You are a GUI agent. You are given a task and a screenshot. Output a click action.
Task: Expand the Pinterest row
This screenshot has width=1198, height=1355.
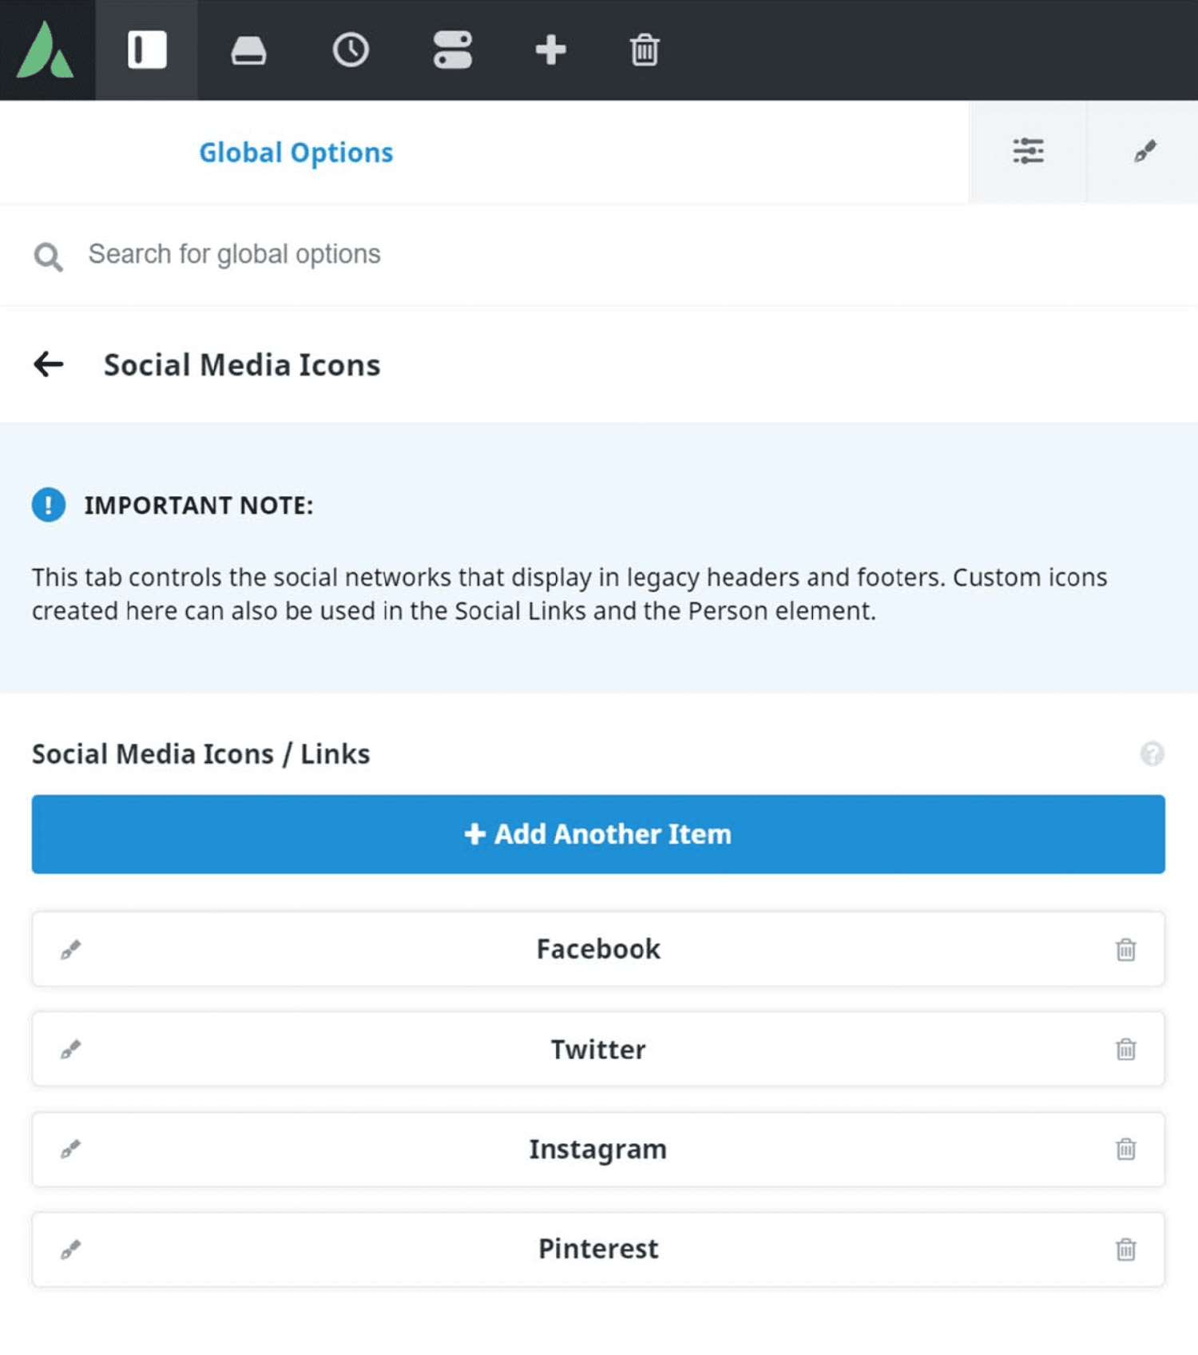coord(598,1249)
